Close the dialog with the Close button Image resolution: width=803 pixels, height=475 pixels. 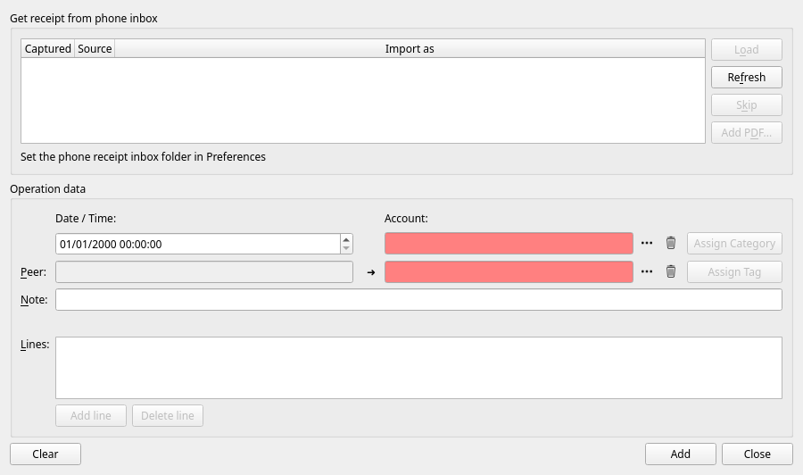point(757,454)
